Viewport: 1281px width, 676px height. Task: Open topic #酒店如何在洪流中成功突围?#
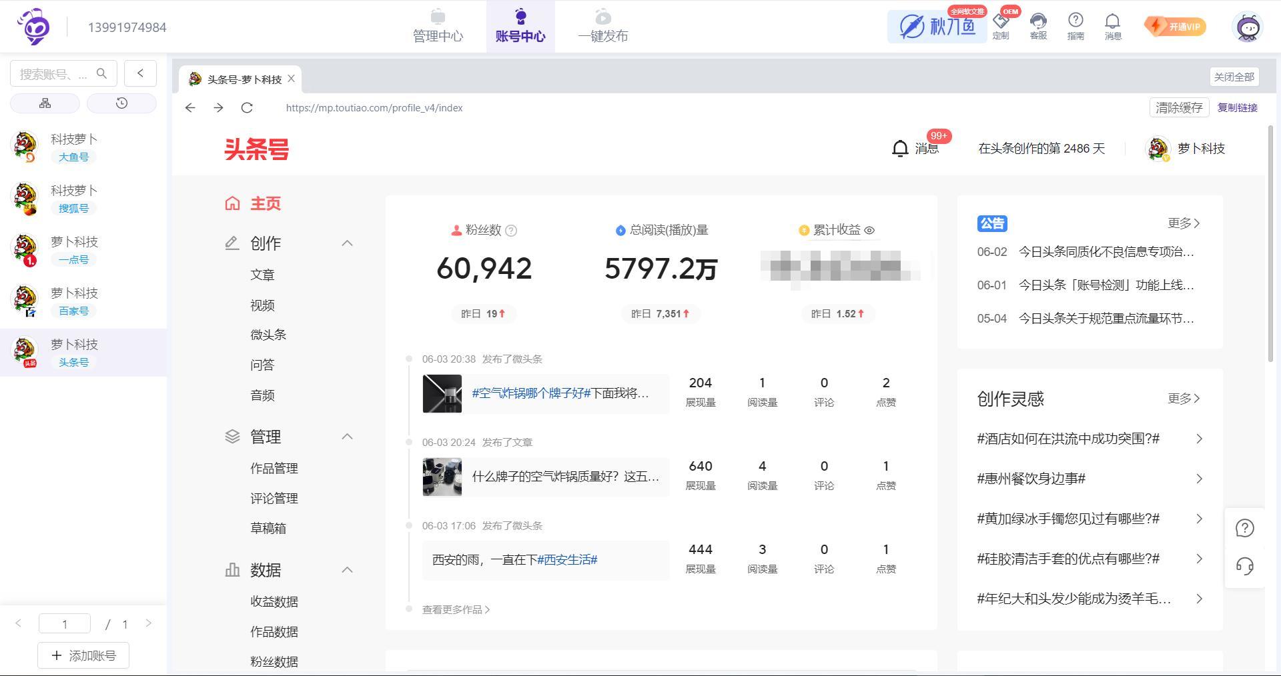pyautogui.click(x=1090, y=439)
